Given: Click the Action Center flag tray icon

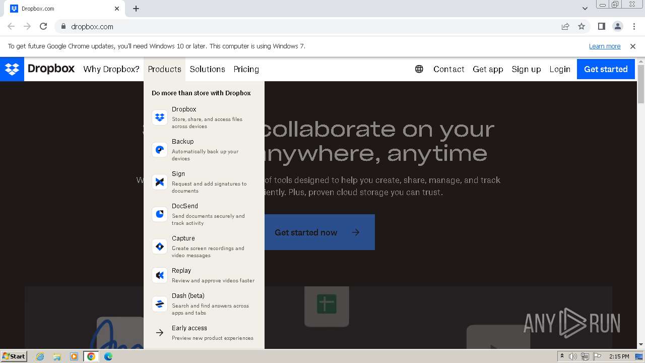Looking at the screenshot, I should pyautogui.click(x=598, y=356).
